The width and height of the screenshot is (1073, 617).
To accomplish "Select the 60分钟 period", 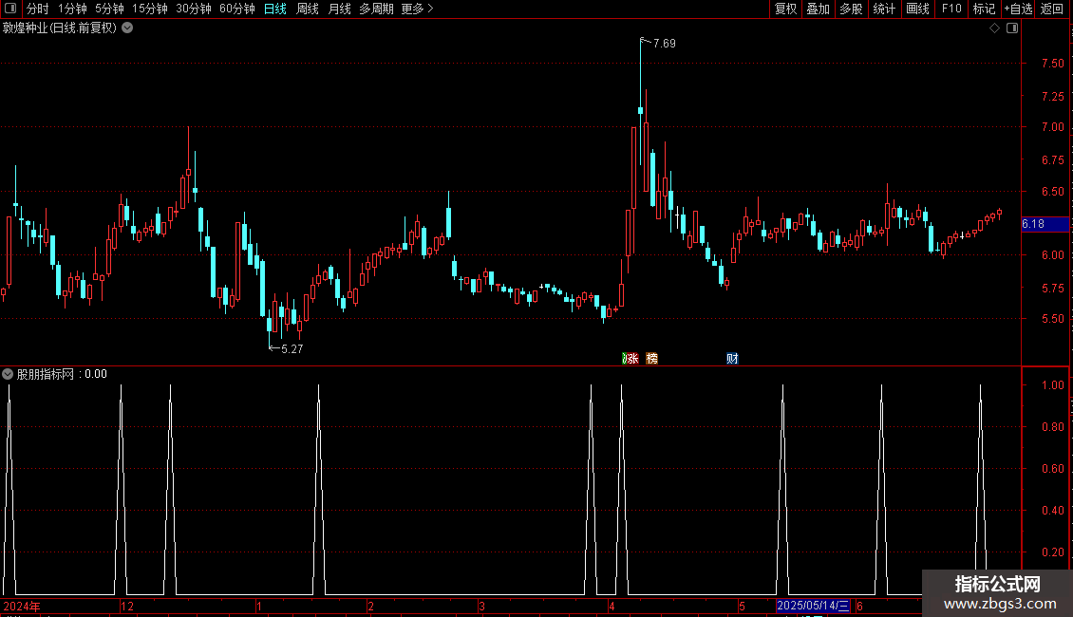I will click(237, 9).
